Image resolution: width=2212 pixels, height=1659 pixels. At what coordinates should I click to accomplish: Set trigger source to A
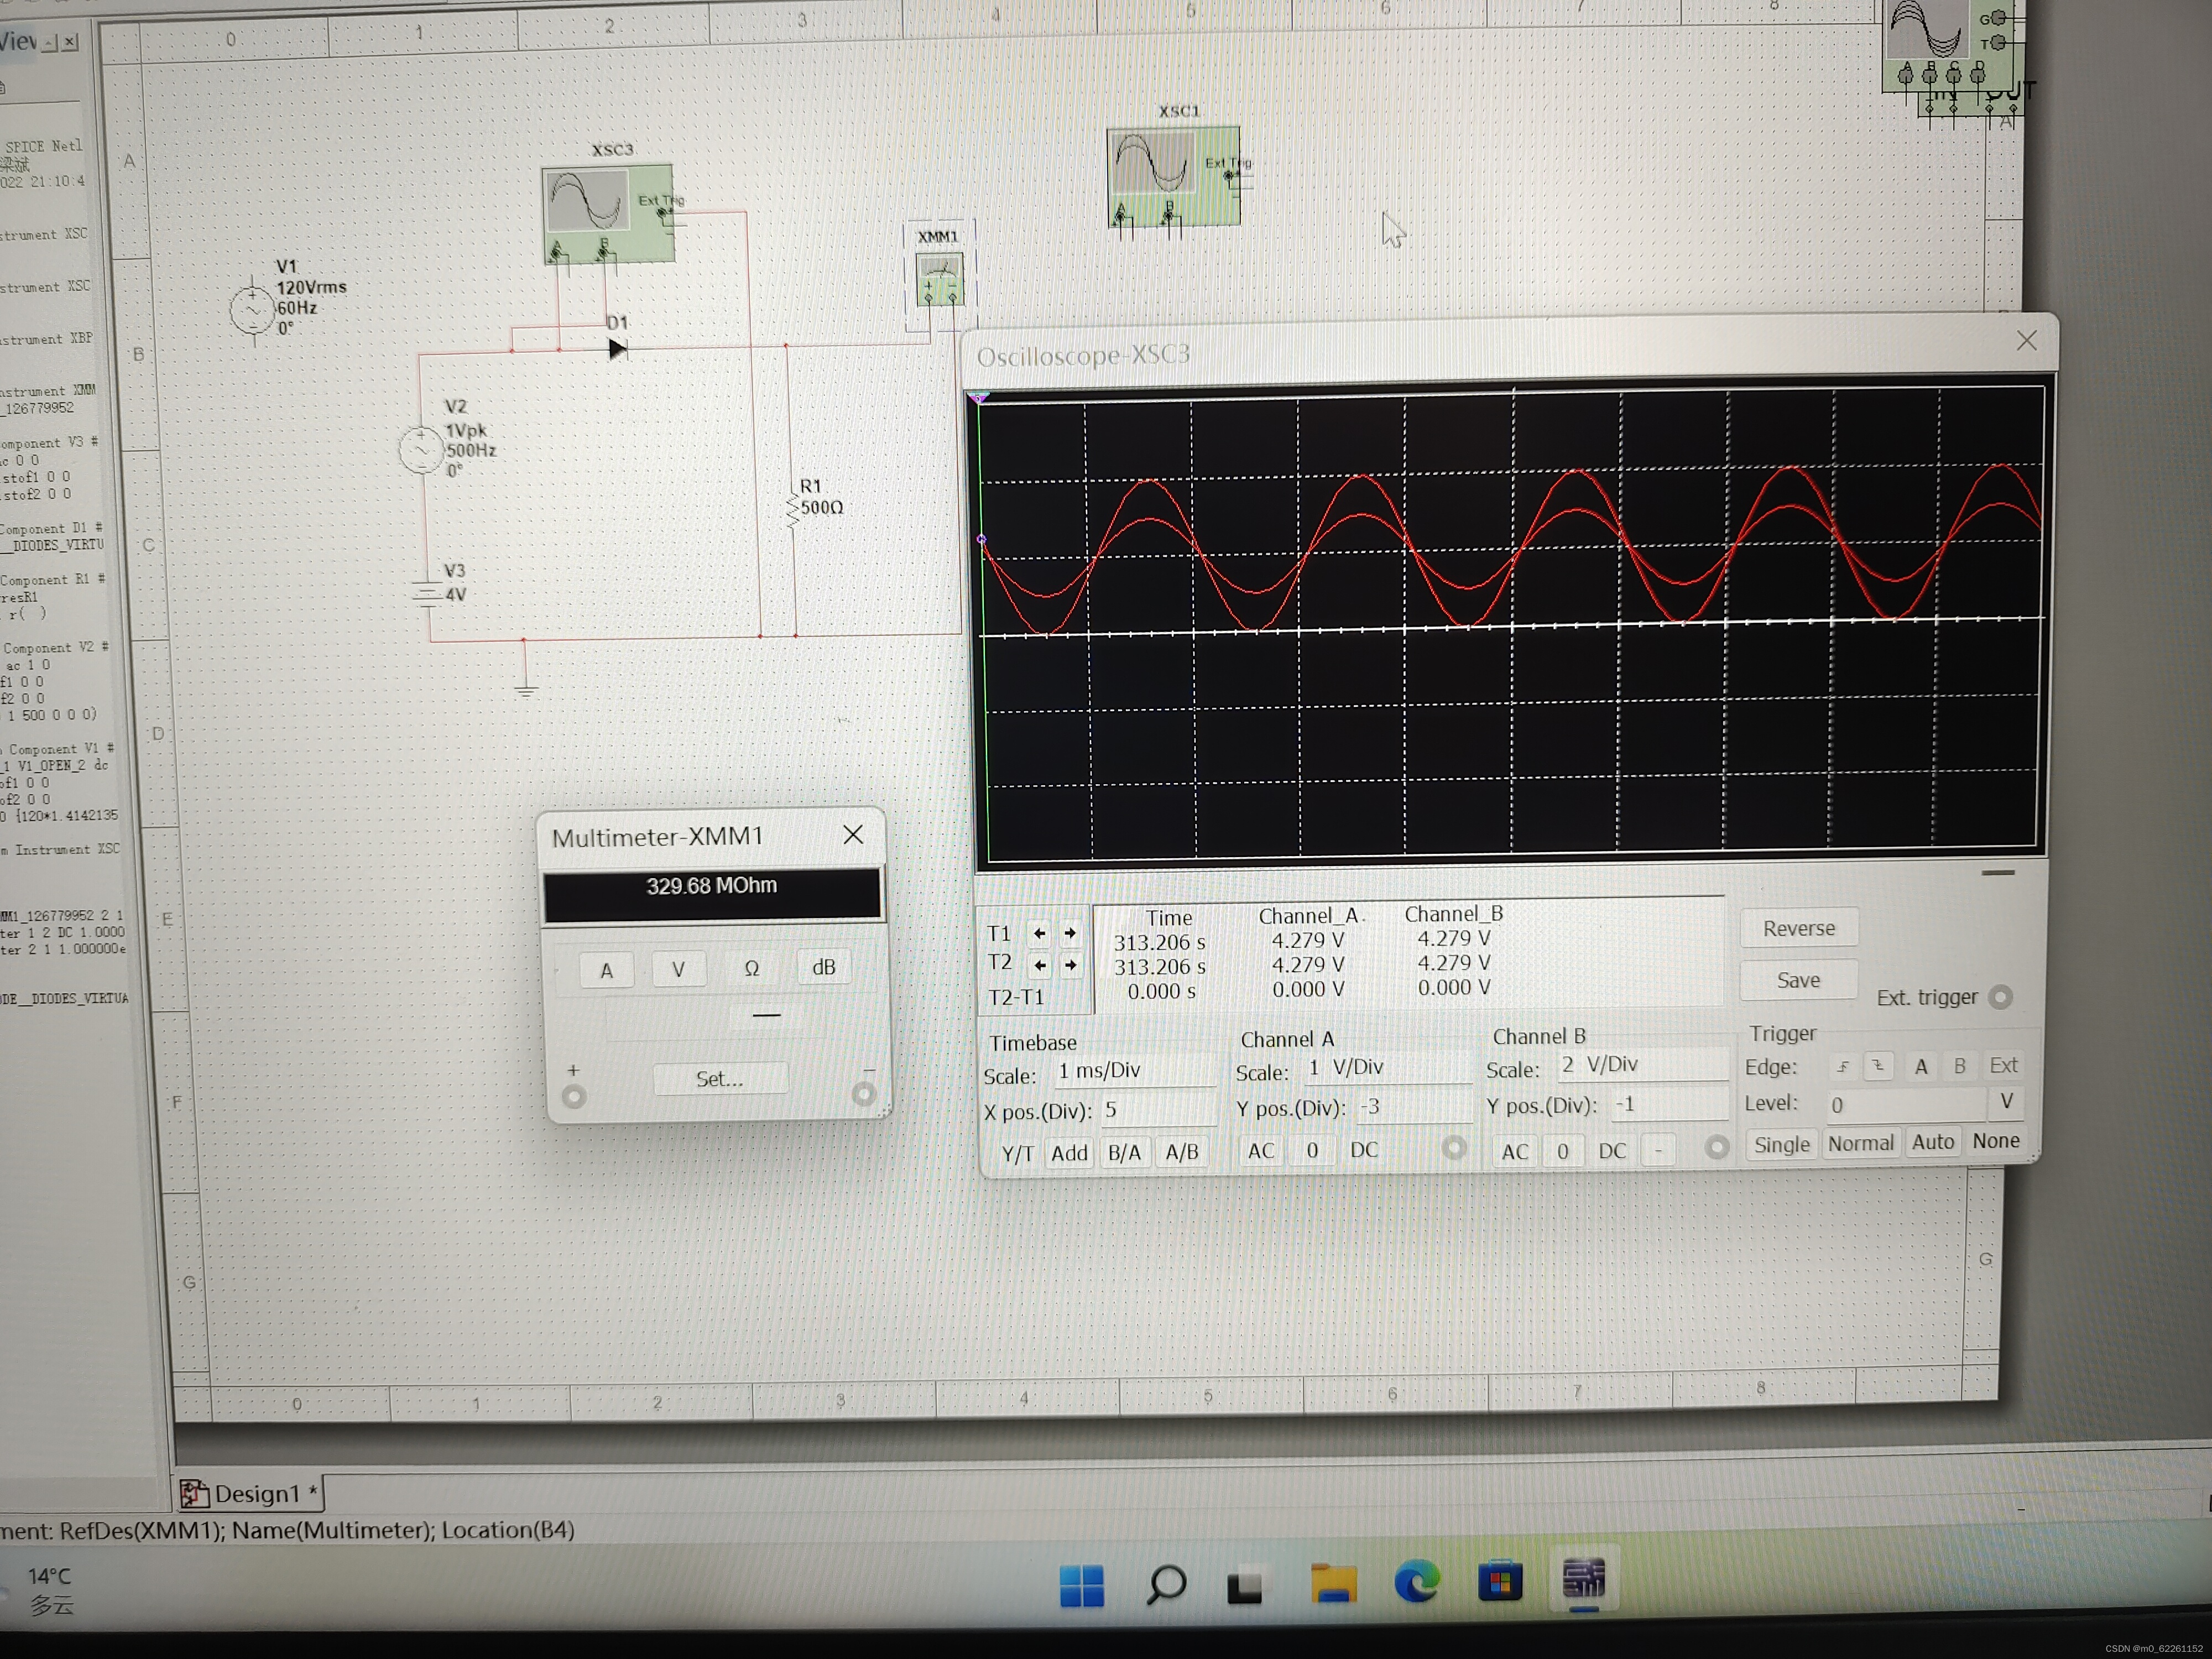[1921, 1066]
